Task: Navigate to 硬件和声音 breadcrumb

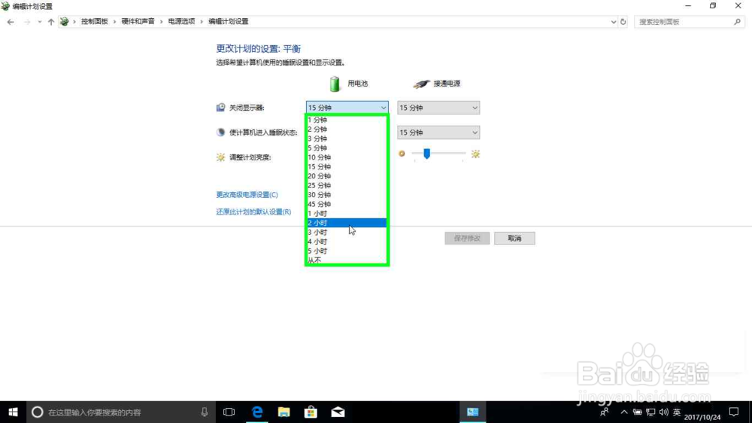Action: [x=138, y=22]
